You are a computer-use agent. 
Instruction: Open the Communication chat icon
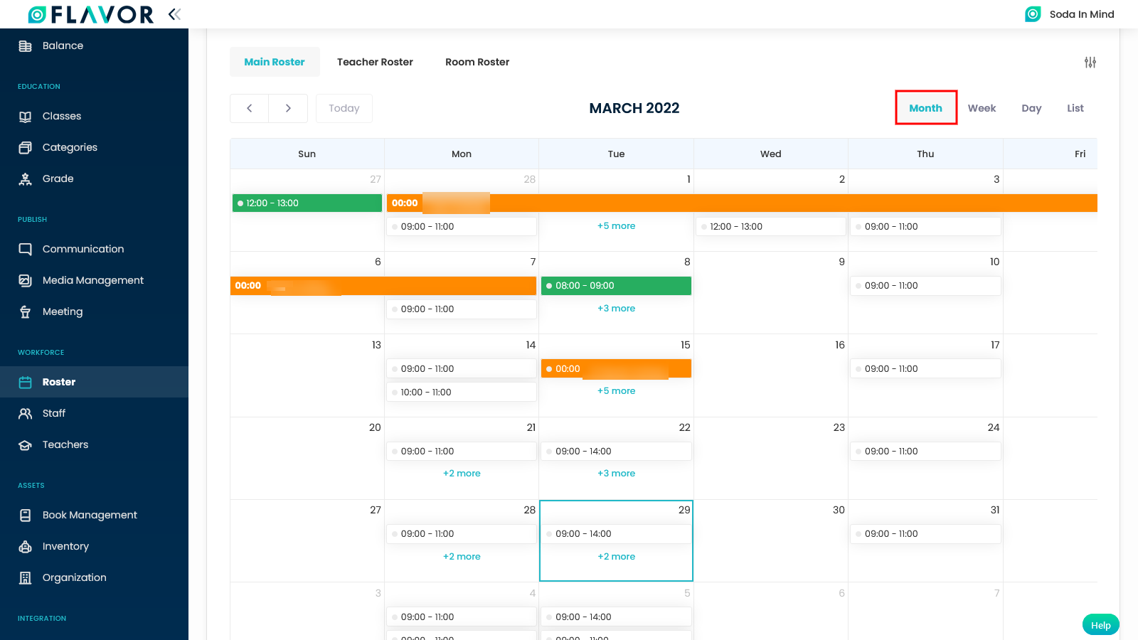point(26,250)
